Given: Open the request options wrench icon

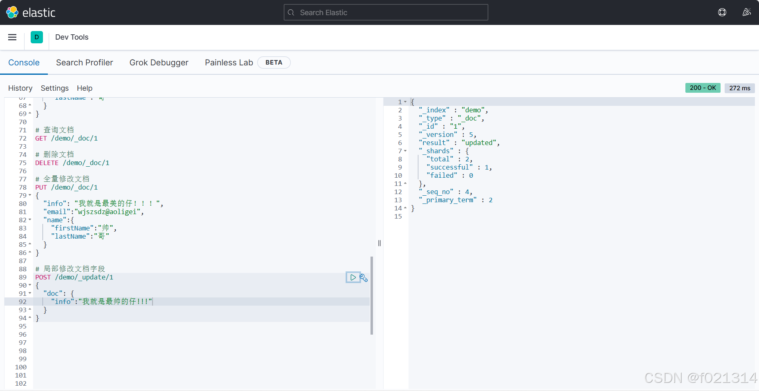Looking at the screenshot, I should pyautogui.click(x=364, y=278).
